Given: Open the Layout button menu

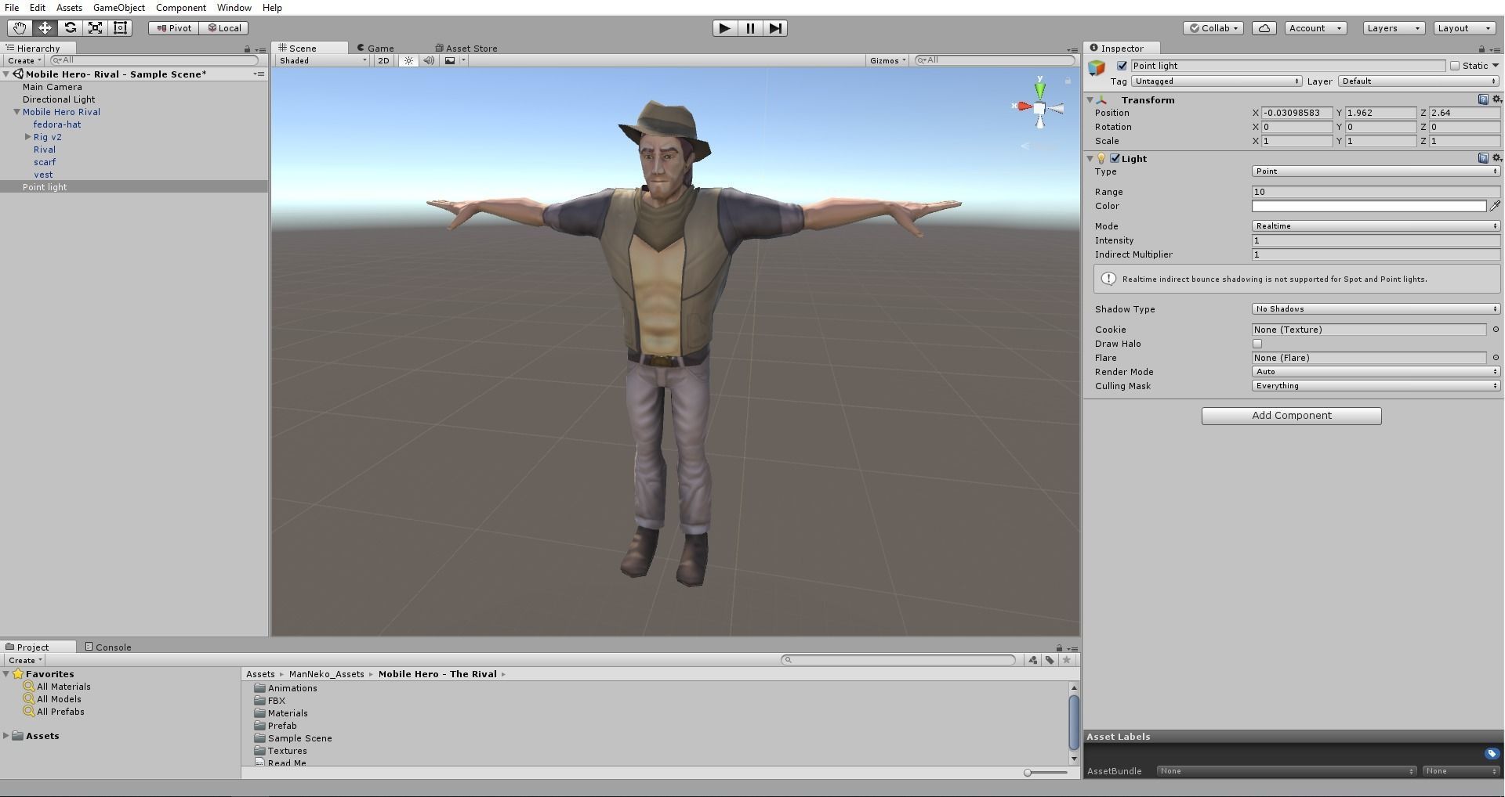Looking at the screenshot, I should tap(1463, 28).
